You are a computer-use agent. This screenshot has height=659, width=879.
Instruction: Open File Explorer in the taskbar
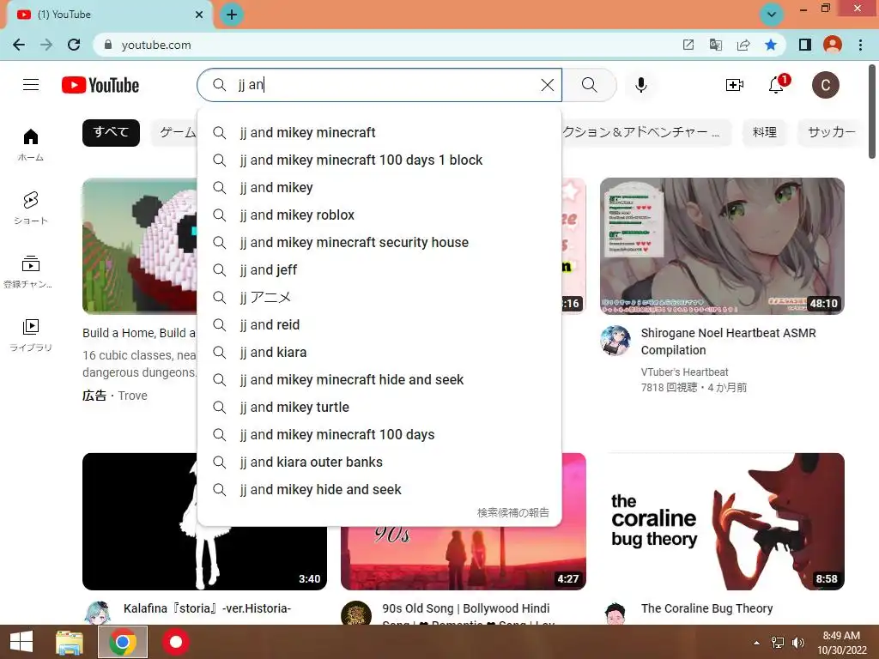tap(70, 642)
